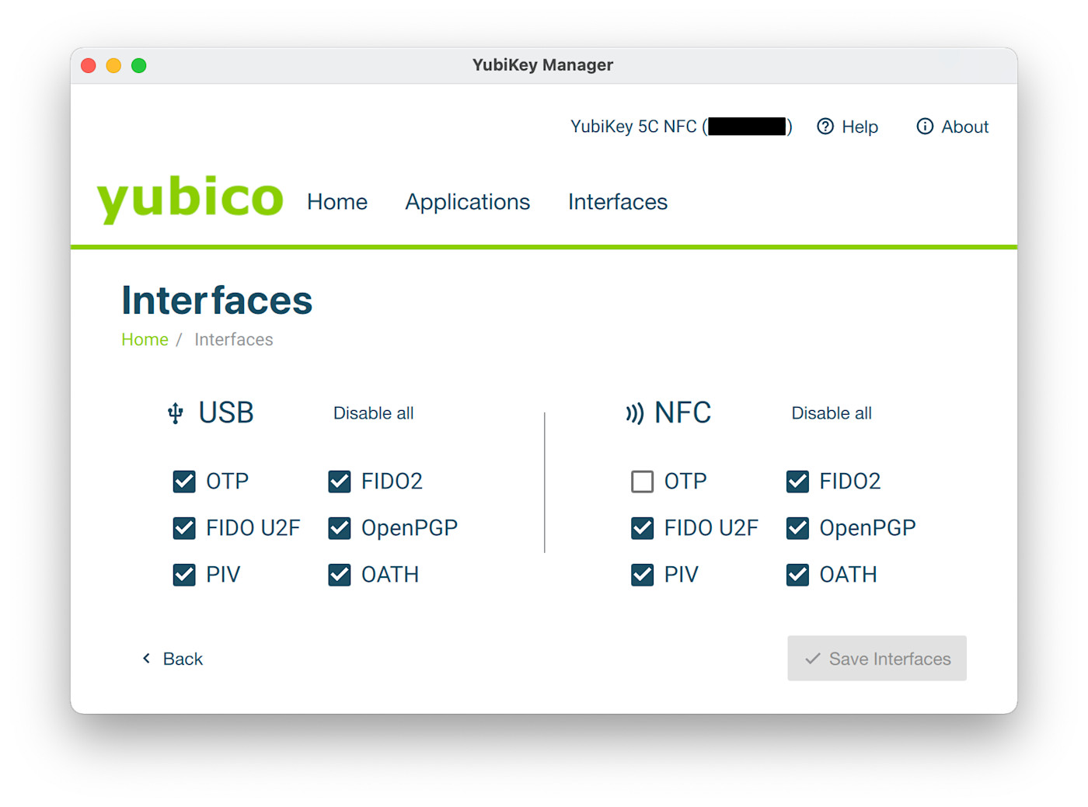Click 'Disable all' for USB interfaces

(373, 413)
